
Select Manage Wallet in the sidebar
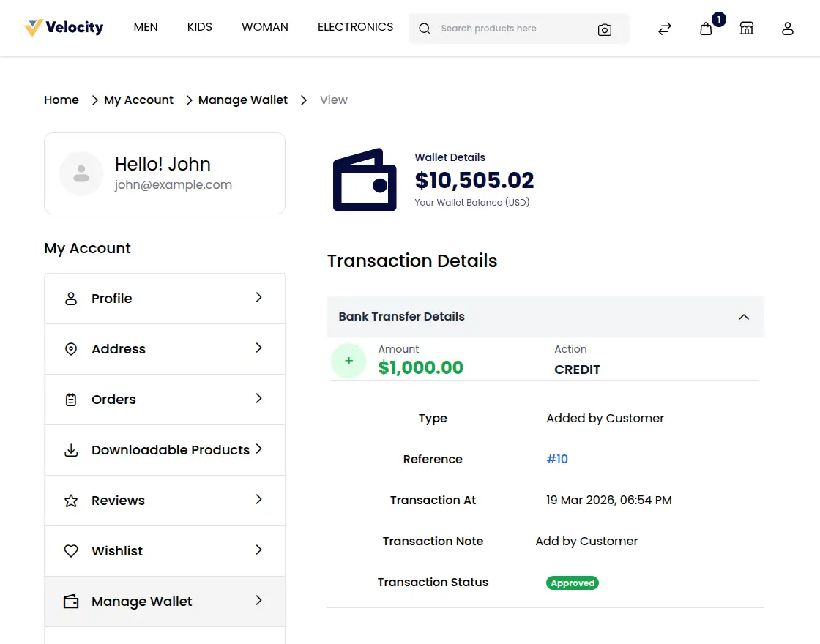(141, 602)
